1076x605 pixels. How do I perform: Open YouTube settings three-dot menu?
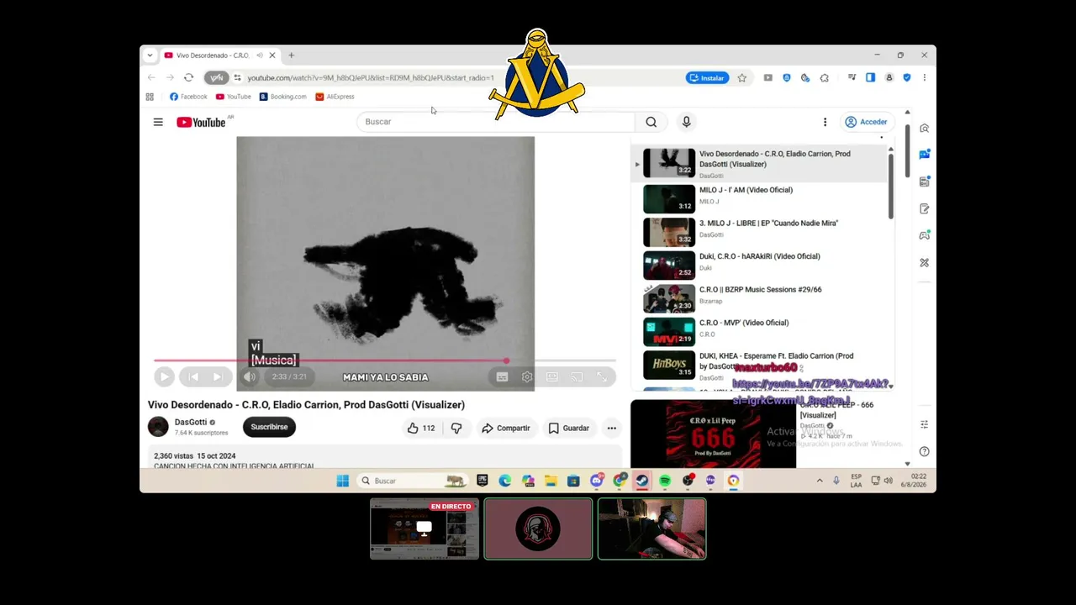825,122
